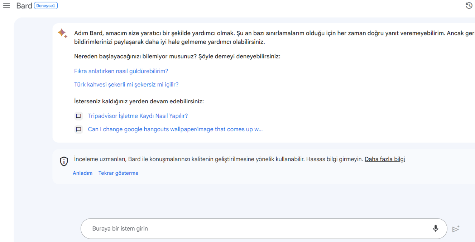Try the prompt "Fıkra anlatırken nasıl güldürebilirim?"

121,71
